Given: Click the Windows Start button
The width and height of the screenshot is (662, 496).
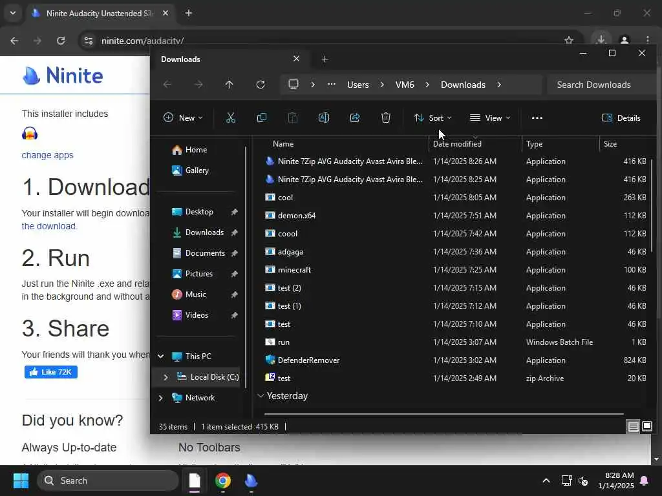Looking at the screenshot, I should [21, 480].
